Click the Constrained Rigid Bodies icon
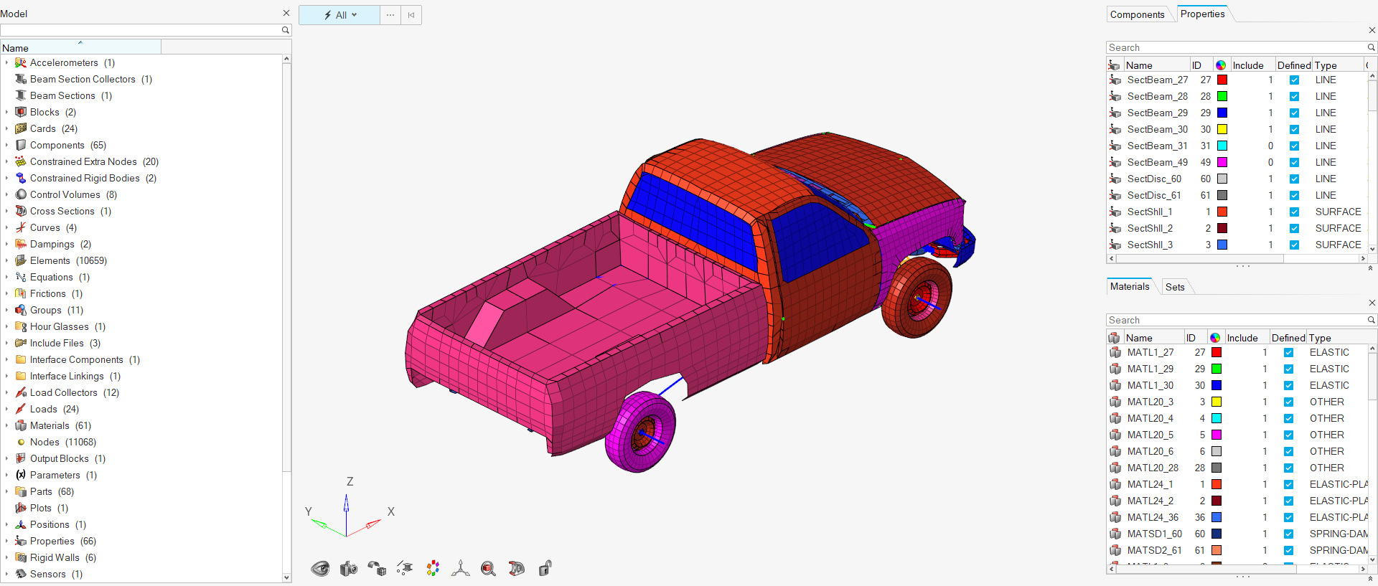 coord(21,179)
